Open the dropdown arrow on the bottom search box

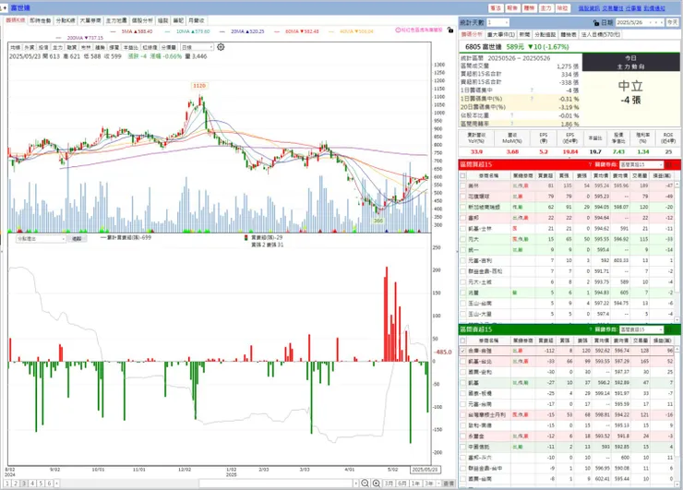click(356, 484)
